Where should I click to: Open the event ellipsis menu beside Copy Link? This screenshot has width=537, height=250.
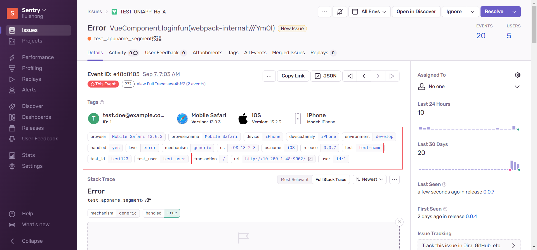[x=269, y=76]
